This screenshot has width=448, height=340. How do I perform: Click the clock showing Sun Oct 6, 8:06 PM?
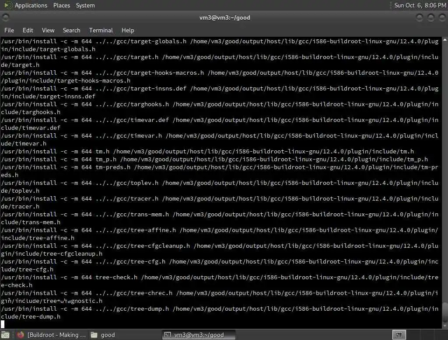click(420, 5)
